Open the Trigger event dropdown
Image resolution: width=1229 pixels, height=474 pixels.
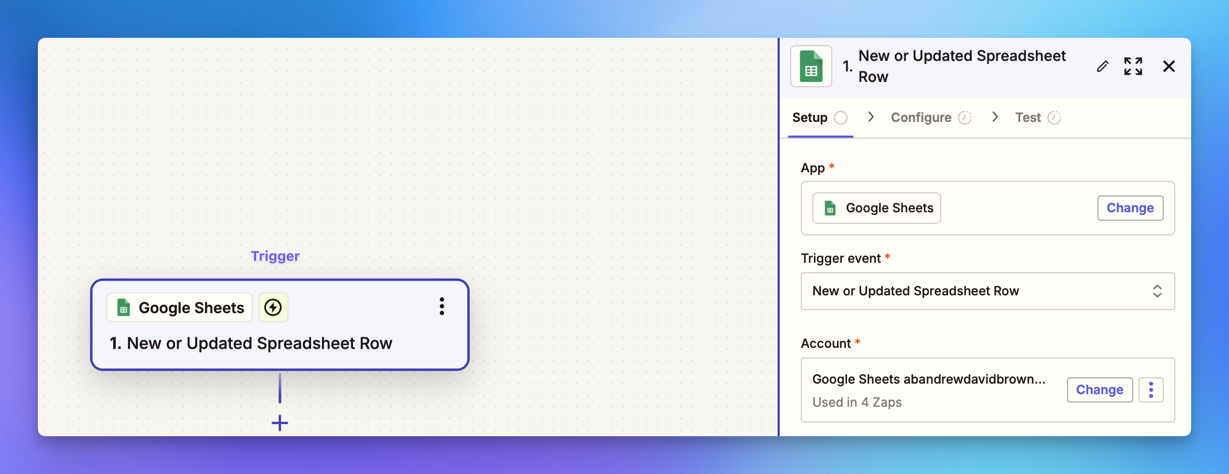(988, 291)
